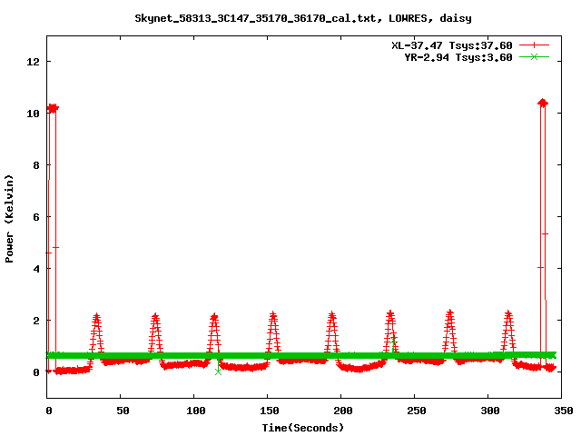Image resolution: width=581 pixels, height=436 pixels.
Task: Click the x-axis tick label 300
Action: click(x=490, y=411)
